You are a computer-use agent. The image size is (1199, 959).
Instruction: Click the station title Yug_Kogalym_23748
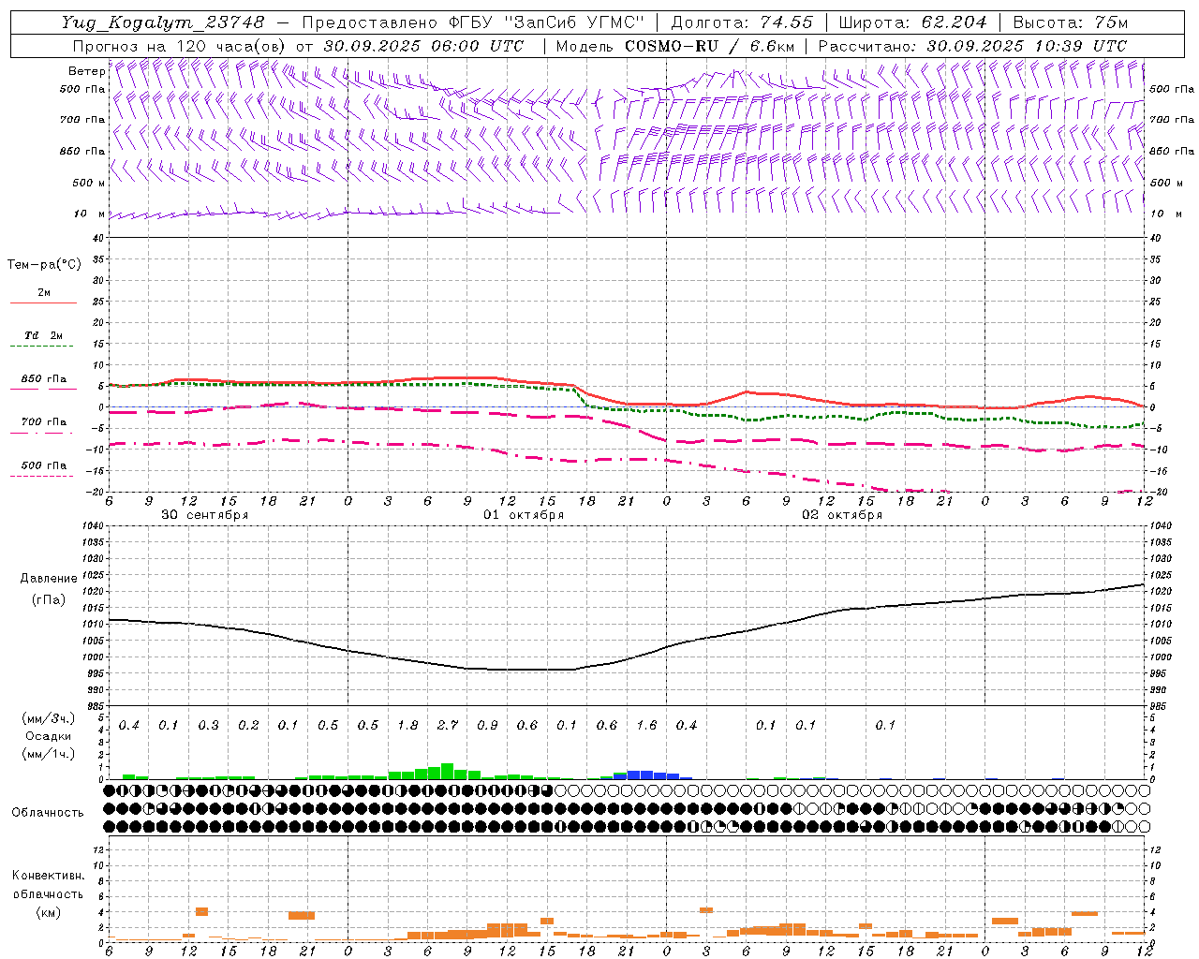click(x=162, y=22)
